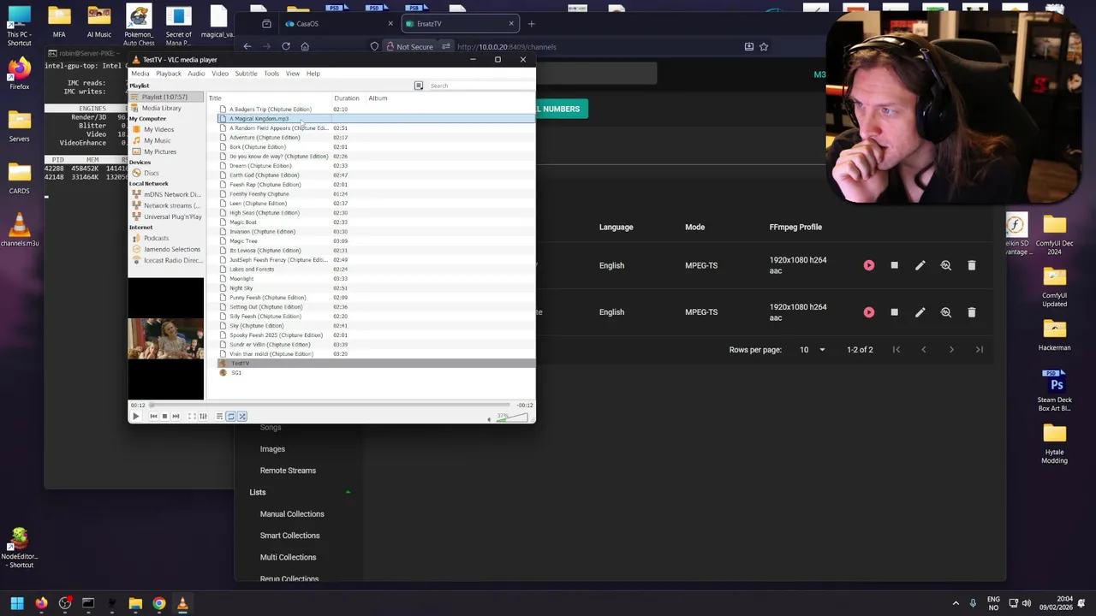Select the Bork (Chiptune Edition) track

click(257, 147)
